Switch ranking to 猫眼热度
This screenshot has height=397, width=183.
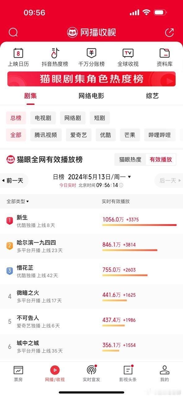pos(130,159)
